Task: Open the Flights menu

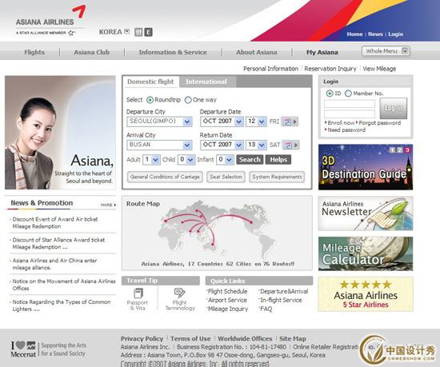Action: 34,52
